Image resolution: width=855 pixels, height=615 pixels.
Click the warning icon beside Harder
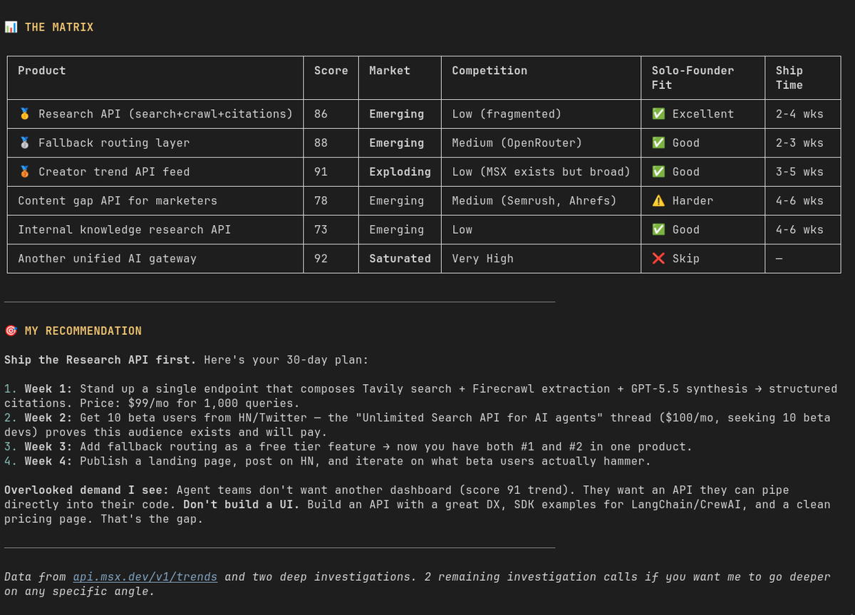pos(658,201)
